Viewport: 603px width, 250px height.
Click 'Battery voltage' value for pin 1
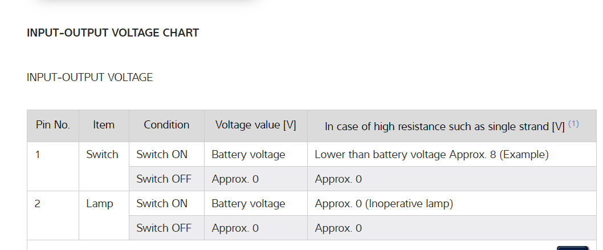click(x=248, y=155)
